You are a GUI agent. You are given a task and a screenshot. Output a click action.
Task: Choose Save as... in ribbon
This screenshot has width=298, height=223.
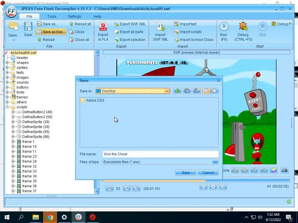[48, 24]
